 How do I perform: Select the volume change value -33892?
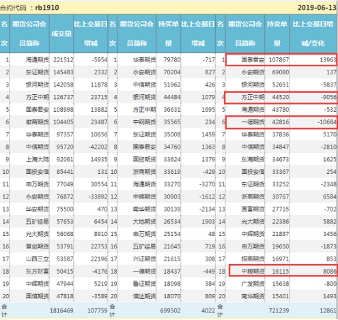tap(98, 197)
